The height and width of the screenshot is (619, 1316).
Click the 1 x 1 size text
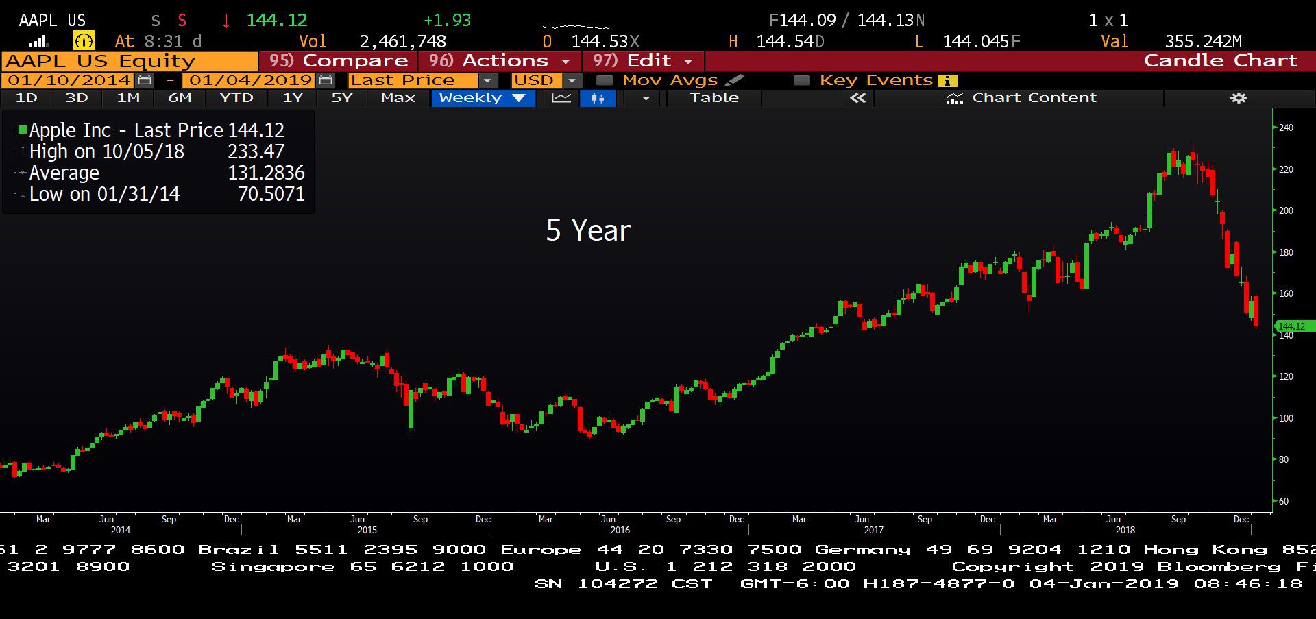point(1108,21)
